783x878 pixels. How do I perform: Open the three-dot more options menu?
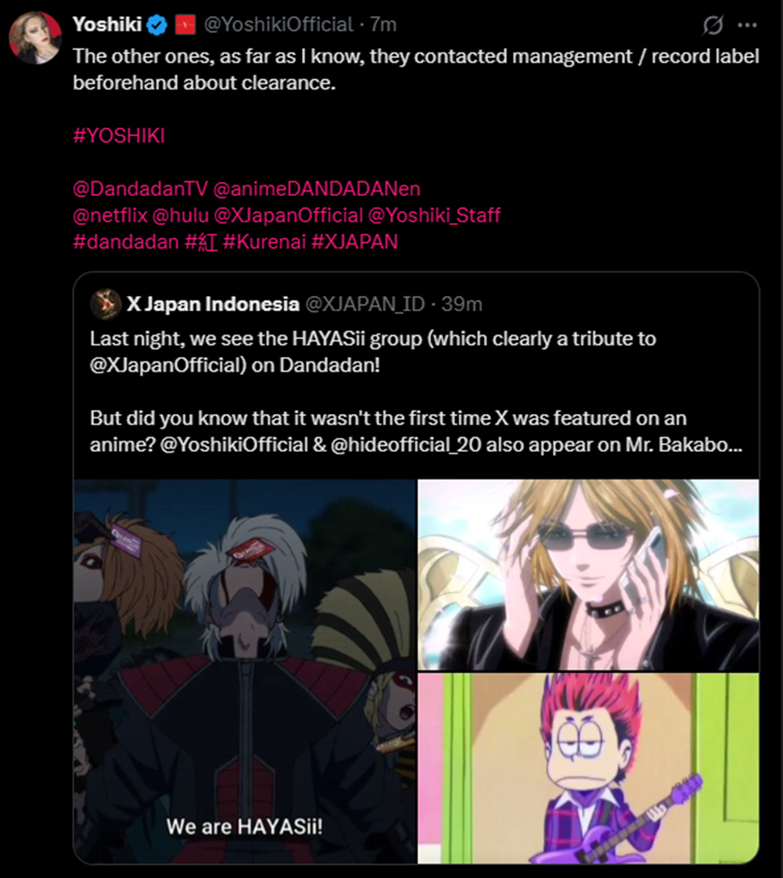click(x=747, y=25)
